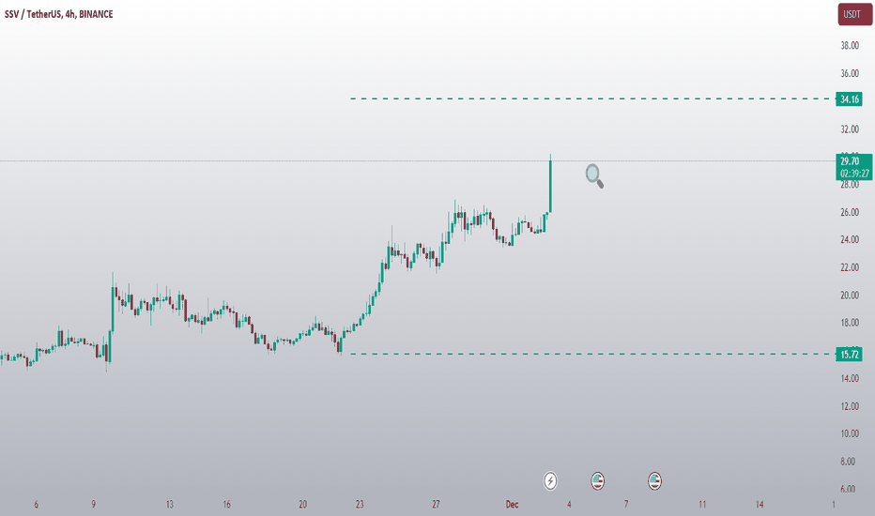The width and height of the screenshot is (875, 516).
Task: Select the 15.72 price level label
Action: point(849,355)
